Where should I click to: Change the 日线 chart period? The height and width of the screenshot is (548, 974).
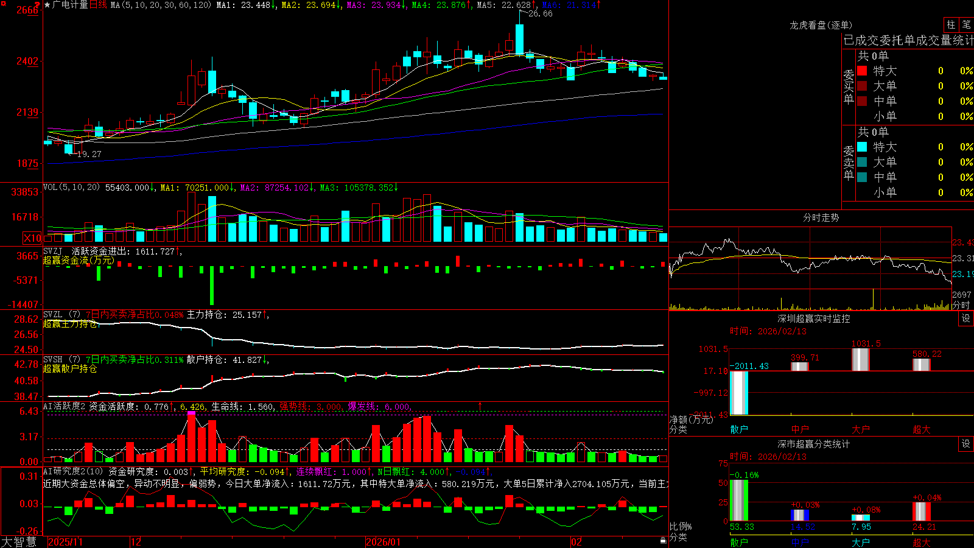click(x=99, y=5)
